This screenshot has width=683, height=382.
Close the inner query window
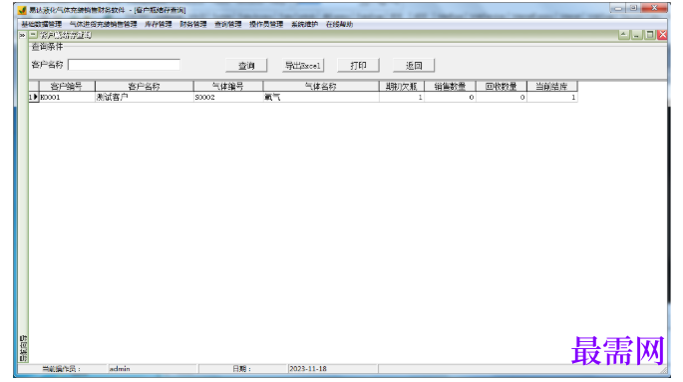pos(662,35)
